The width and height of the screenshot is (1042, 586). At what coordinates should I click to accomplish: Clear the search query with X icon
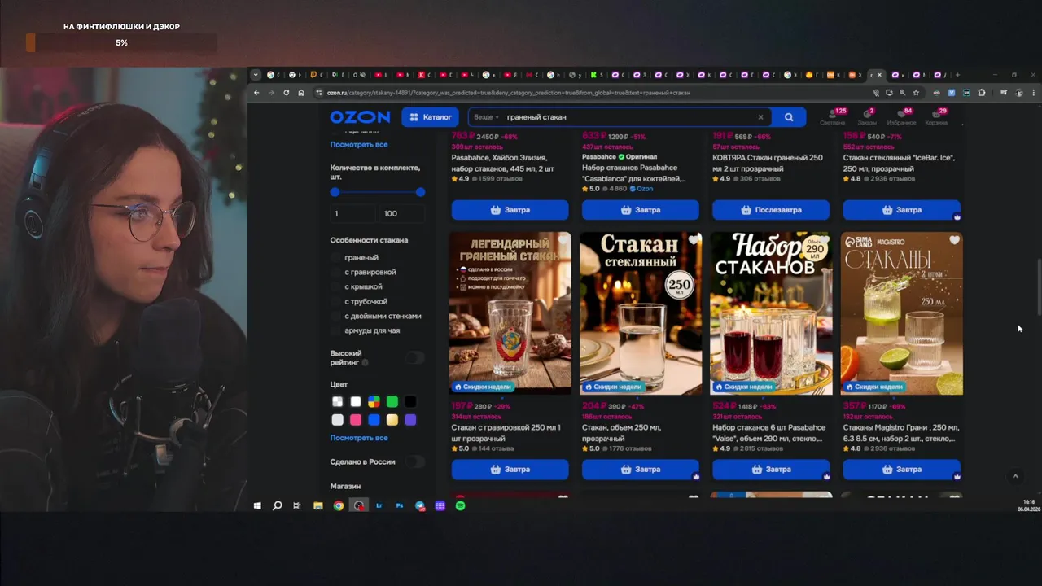coord(761,117)
